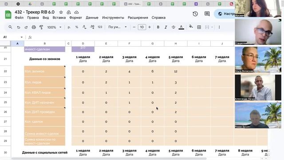Open the name box dropdown beside A1
The width and height of the screenshot is (284, 160).
(22, 37)
